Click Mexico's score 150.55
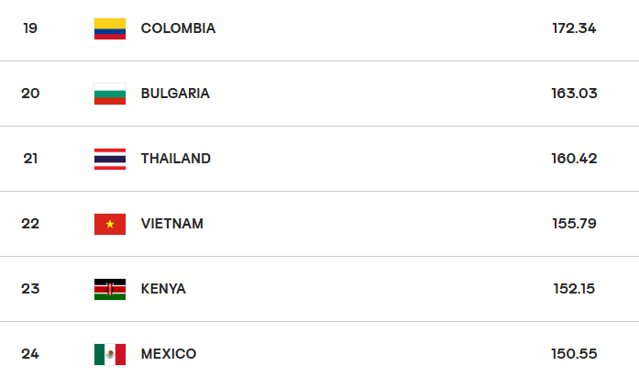The height and width of the screenshot is (377, 639). [x=574, y=354]
